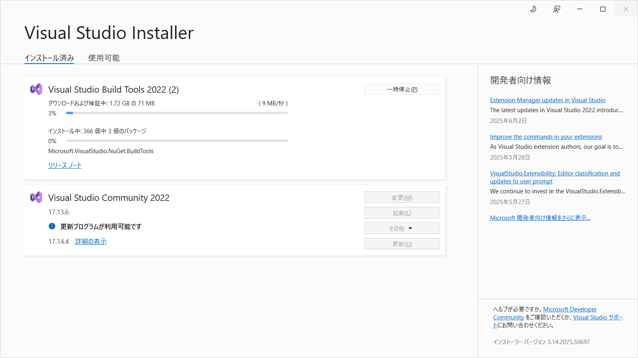Click the 変更(M) button
Viewport: 638px width, 358px height.
click(402, 197)
